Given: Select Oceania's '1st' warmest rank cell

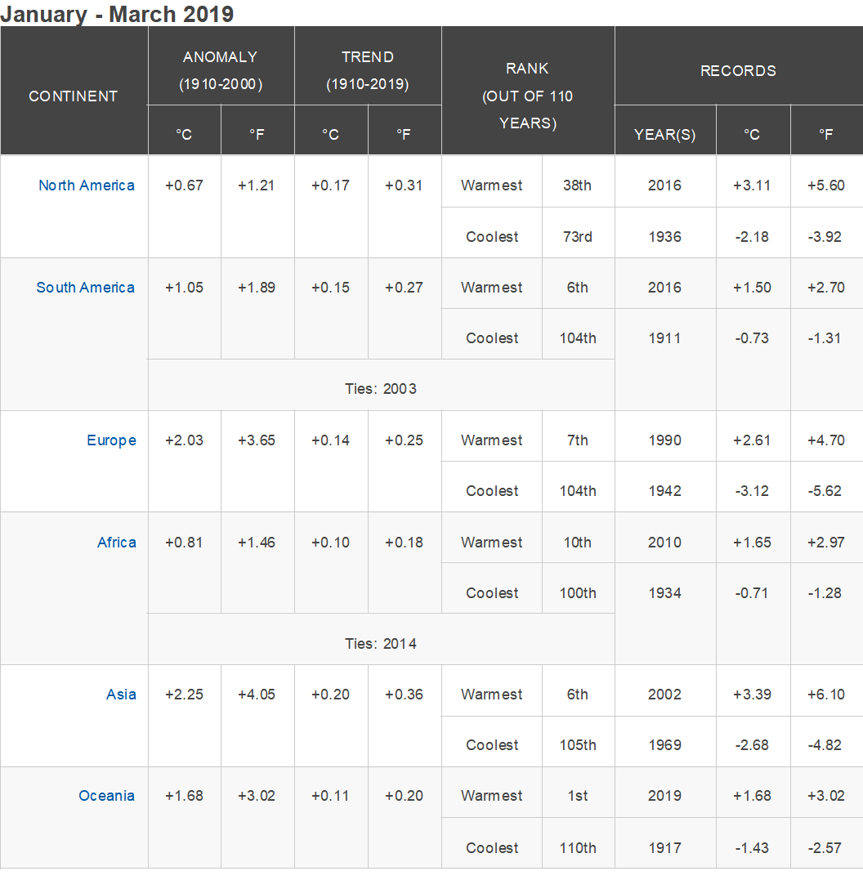Looking at the screenshot, I should coord(578,796).
